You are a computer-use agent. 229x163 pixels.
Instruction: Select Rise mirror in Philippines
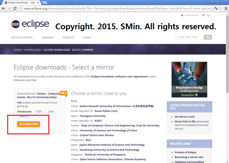point(89,140)
